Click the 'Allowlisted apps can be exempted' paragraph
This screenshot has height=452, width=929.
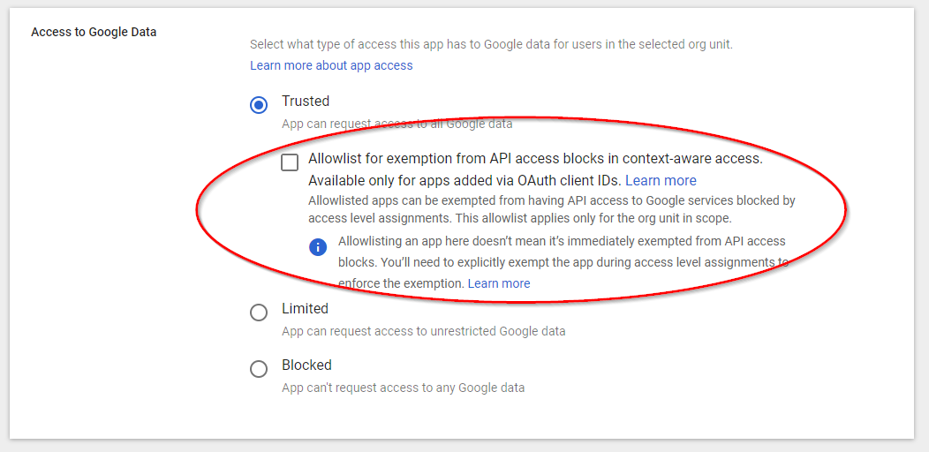tap(551, 209)
